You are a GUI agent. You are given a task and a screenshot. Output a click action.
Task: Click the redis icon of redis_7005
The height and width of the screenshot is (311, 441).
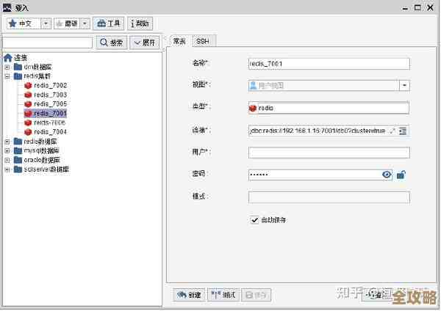pyautogui.click(x=28, y=104)
